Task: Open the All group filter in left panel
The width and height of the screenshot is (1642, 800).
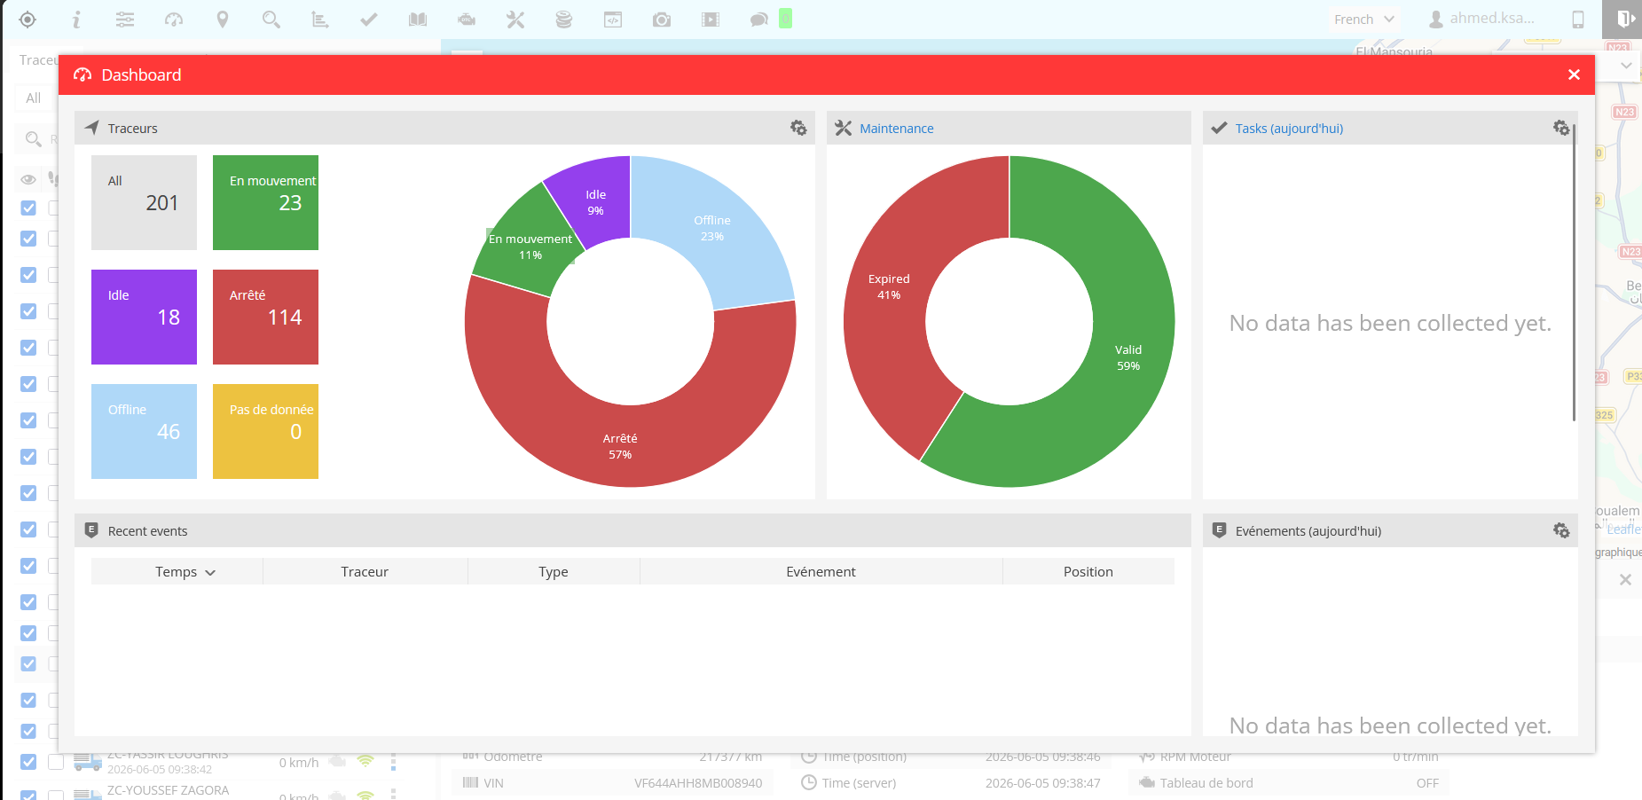Action: click(34, 98)
